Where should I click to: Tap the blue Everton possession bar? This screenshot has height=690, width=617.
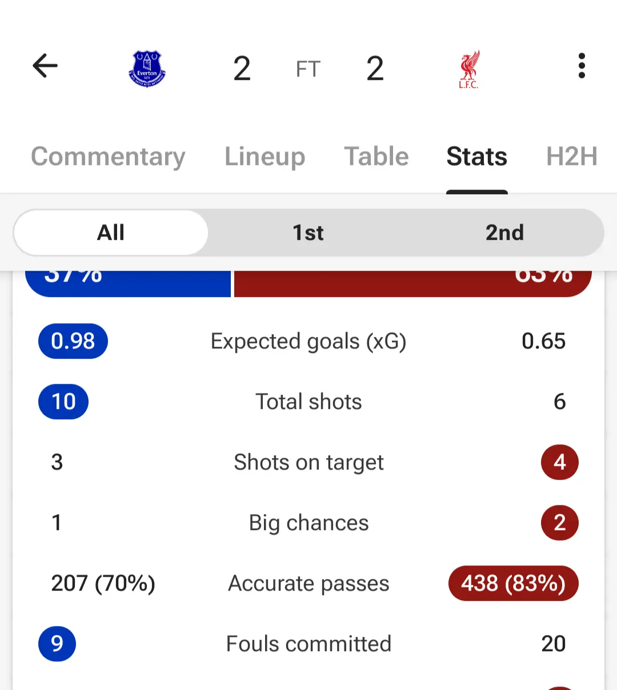point(128,283)
